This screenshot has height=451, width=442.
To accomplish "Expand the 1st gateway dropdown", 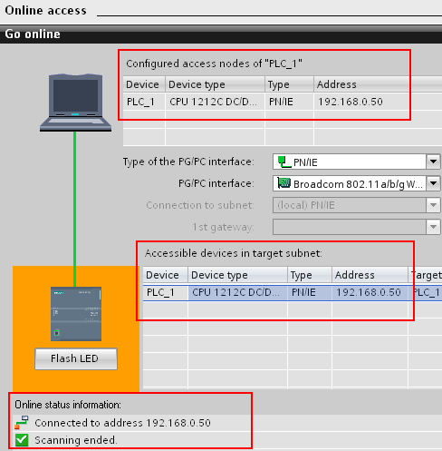I will pos(433,227).
